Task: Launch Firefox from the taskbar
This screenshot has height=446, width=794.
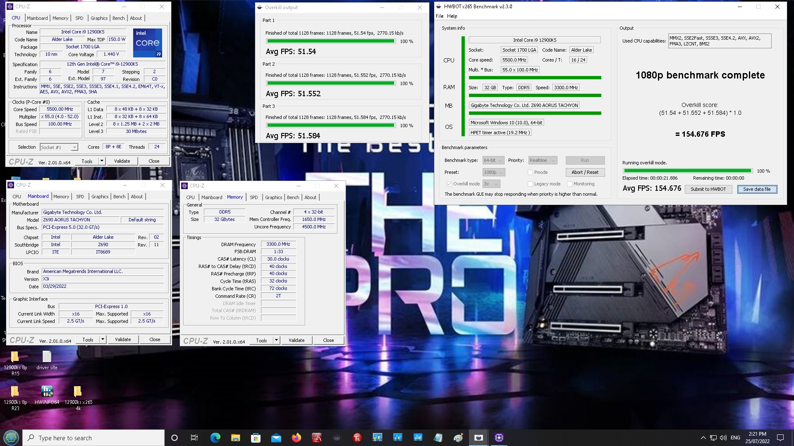Action: (296, 438)
